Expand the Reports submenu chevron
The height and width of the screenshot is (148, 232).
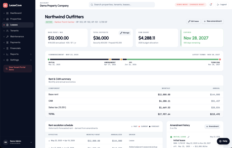[31, 54]
